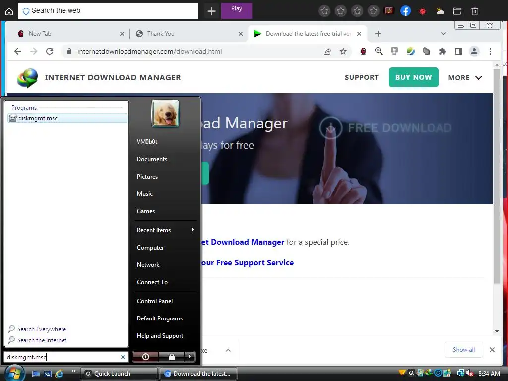Open the SUPPORT link
Viewport: 508px width, 381px height.
point(362,77)
